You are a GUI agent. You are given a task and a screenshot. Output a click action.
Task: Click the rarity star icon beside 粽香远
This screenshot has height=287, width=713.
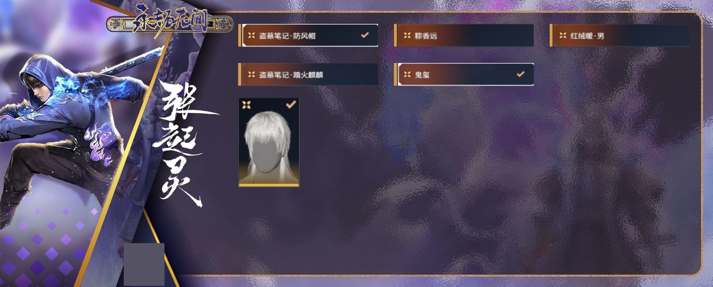pyautogui.click(x=407, y=35)
